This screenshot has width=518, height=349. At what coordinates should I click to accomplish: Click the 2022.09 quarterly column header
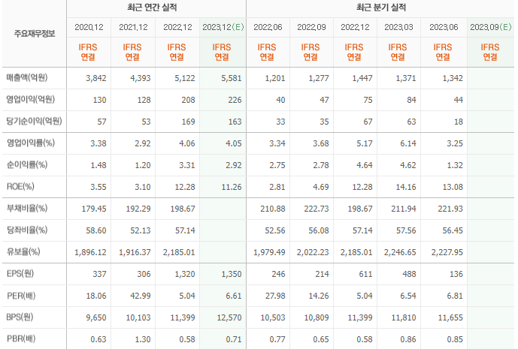pos(311,27)
